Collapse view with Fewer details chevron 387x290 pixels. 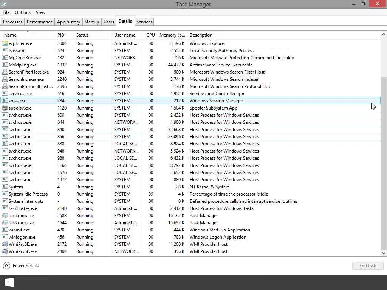(x=6, y=265)
